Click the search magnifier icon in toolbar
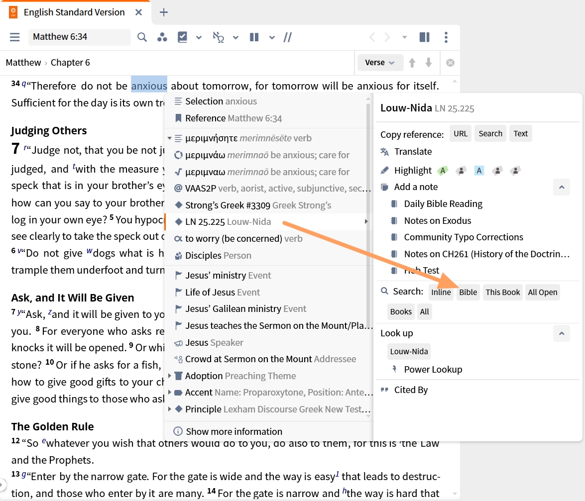 pyautogui.click(x=142, y=37)
